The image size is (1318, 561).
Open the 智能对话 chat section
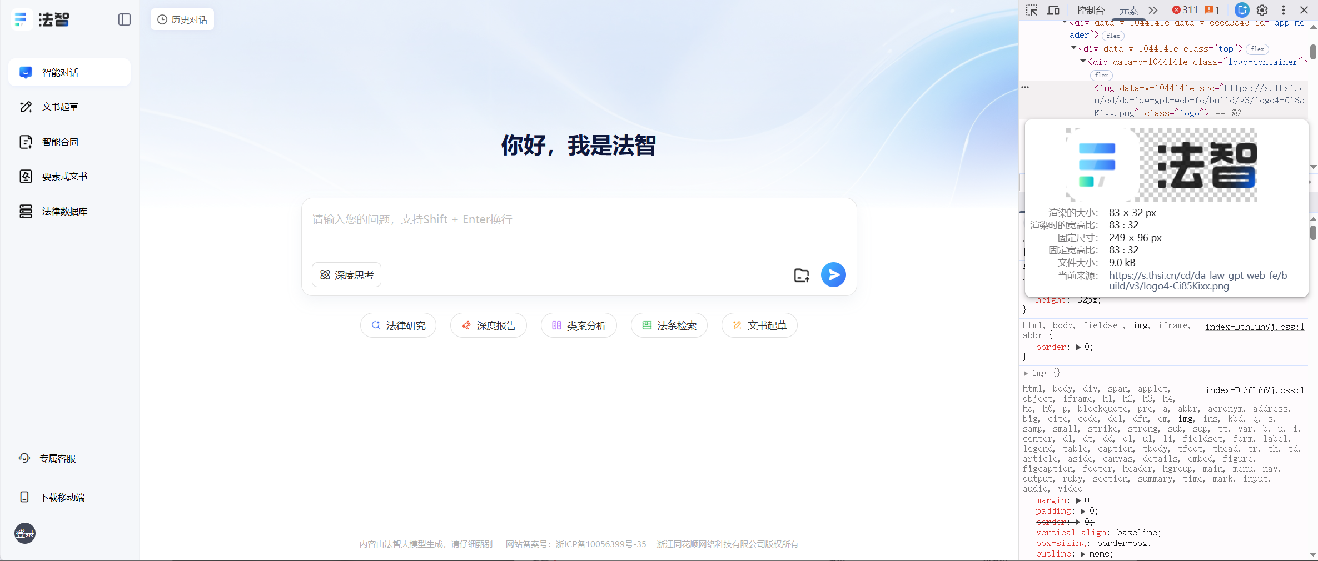tap(69, 73)
